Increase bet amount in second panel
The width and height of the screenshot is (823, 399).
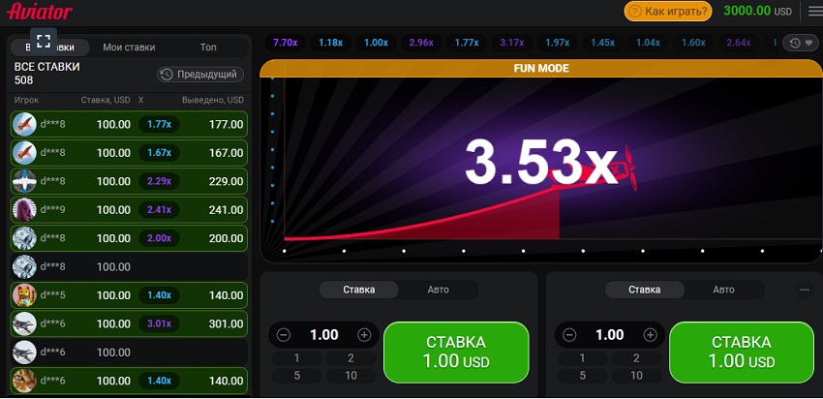click(x=650, y=335)
